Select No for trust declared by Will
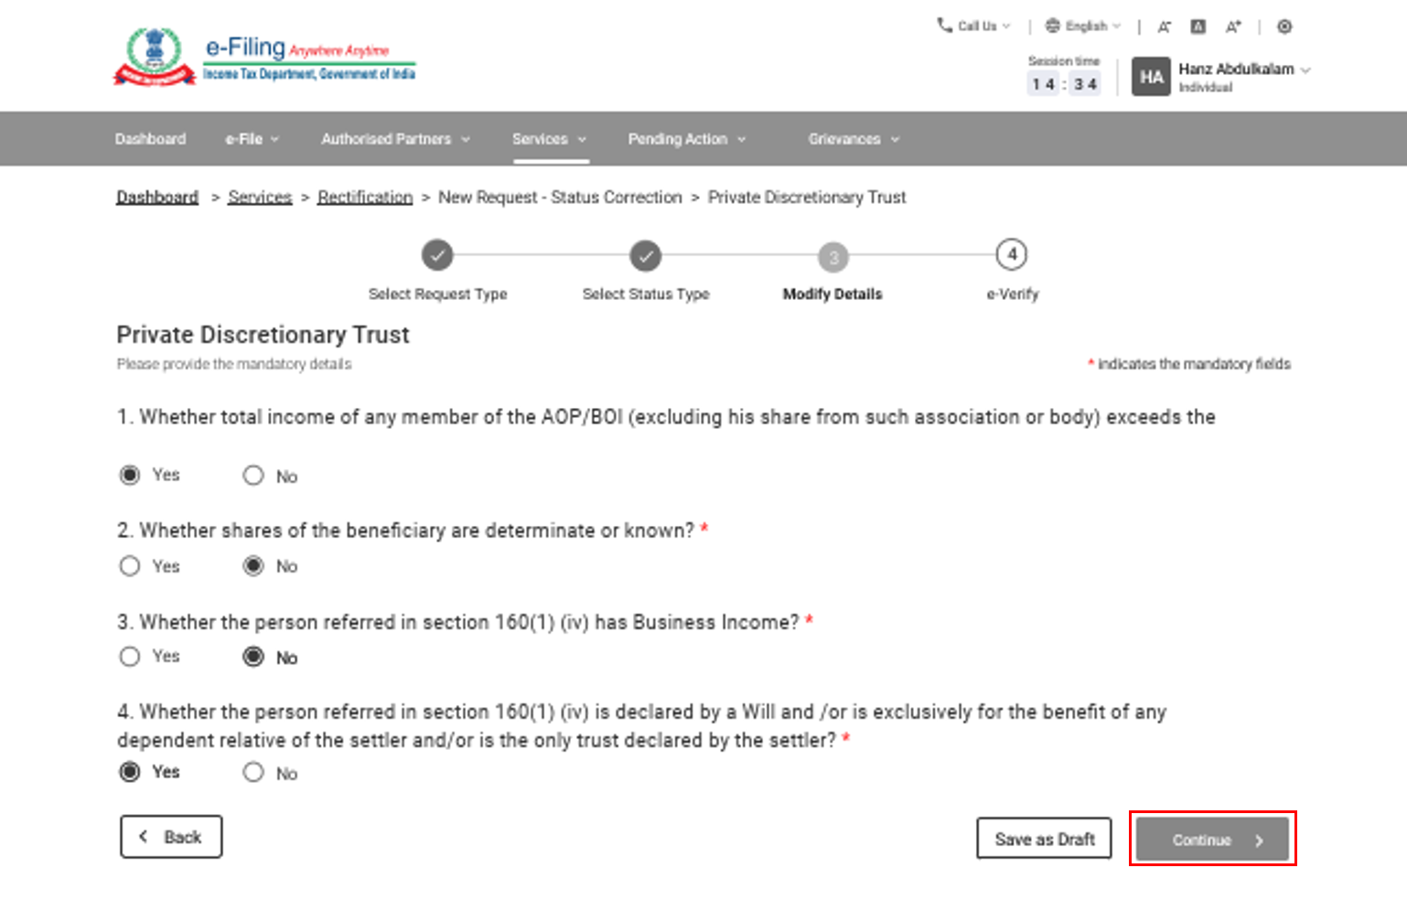 253,773
